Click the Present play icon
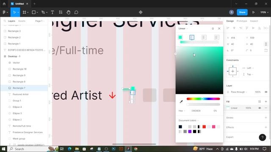The image size is (271, 152). click(x=253, y=12)
